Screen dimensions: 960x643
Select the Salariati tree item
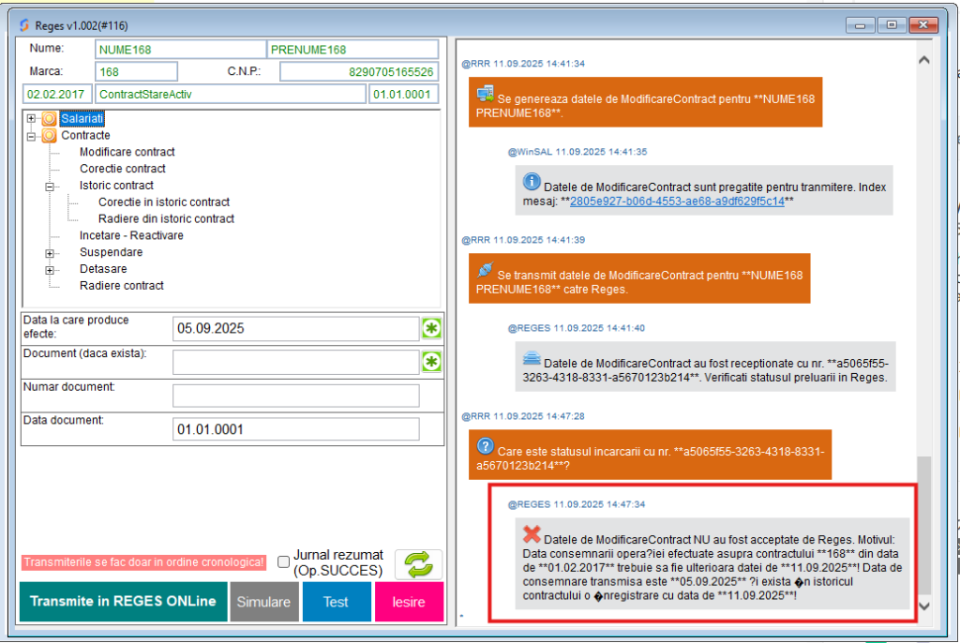click(x=82, y=118)
